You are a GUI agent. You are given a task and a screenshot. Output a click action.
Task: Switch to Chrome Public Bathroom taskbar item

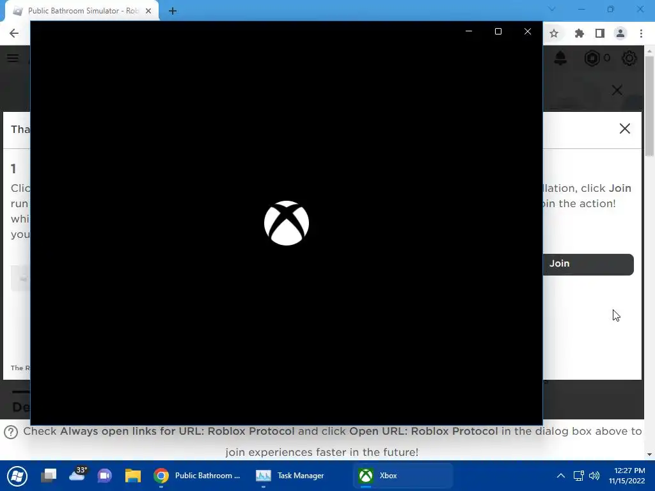click(197, 476)
